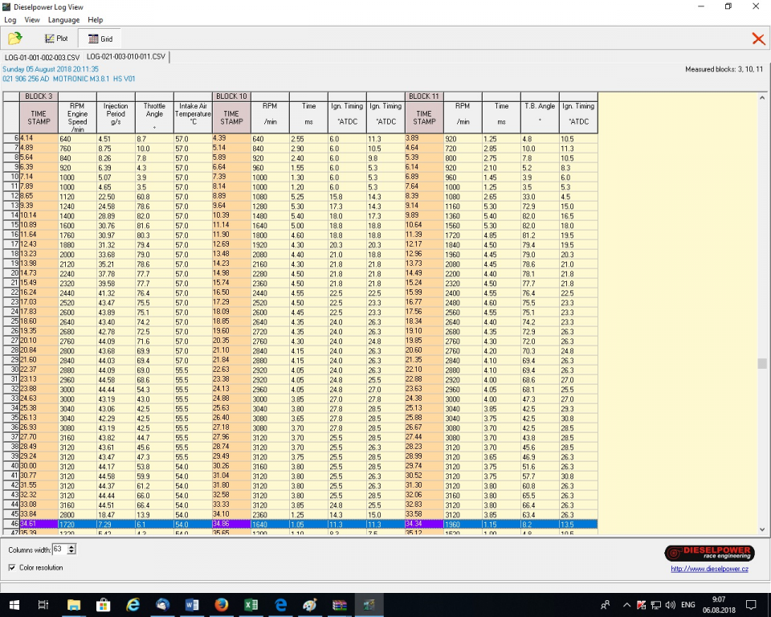Image resolution: width=771 pixels, height=617 pixels.
Task: Click the open log file folder icon
Action: (14, 38)
